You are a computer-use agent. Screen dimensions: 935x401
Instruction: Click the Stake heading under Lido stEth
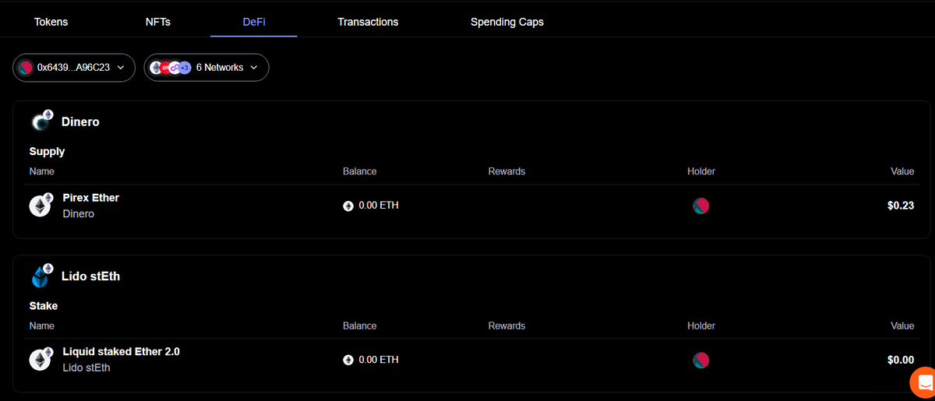(44, 306)
